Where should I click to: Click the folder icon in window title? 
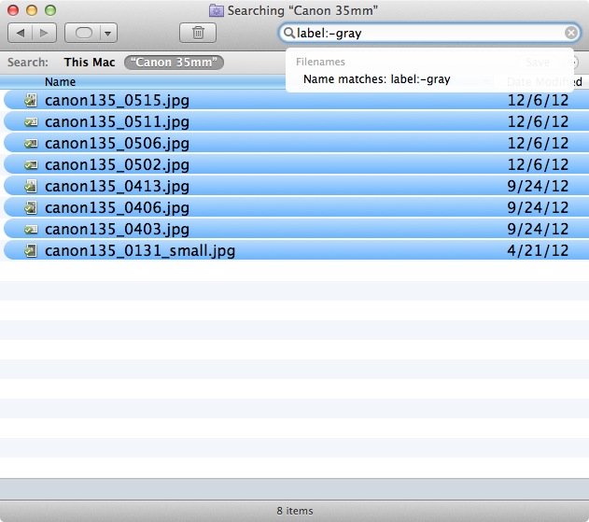pos(217,10)
